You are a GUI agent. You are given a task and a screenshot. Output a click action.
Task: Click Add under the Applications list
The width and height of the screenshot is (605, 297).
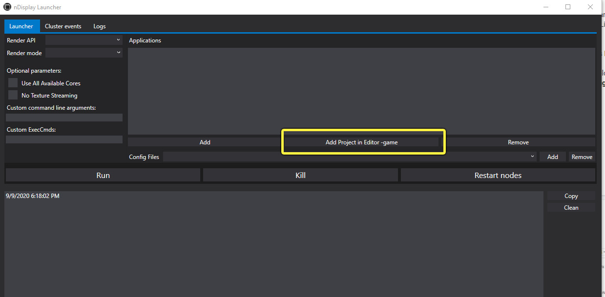coord(205,142)
